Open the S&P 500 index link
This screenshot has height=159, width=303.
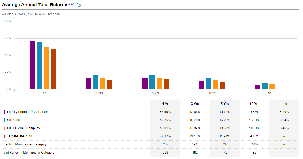coord(13,120)
